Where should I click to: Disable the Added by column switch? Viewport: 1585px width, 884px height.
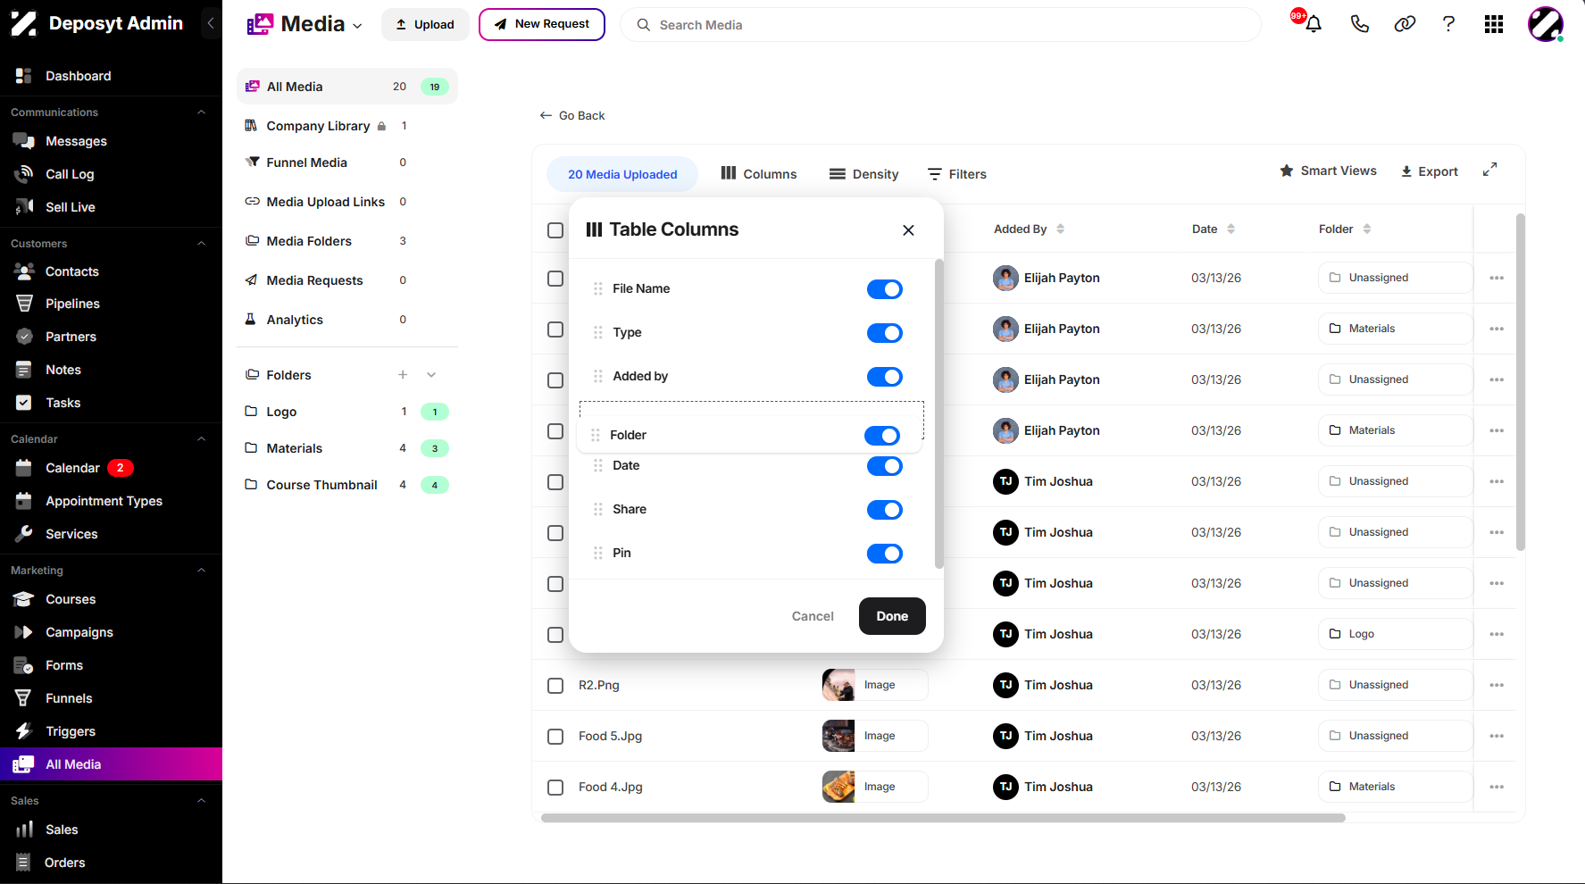(x=885, y=377)
